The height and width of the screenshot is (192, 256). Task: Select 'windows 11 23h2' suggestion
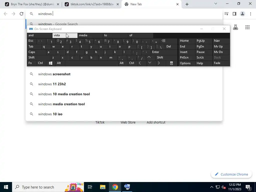[124, 84]
